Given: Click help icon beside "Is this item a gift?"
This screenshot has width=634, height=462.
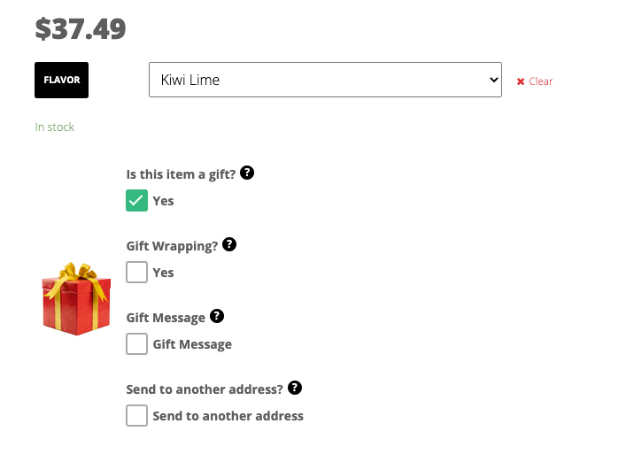Looking at the screenshot, I should (x=247, y=173).
